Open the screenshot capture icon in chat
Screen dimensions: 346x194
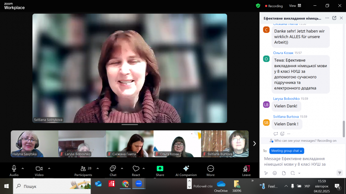pos(293,173)
